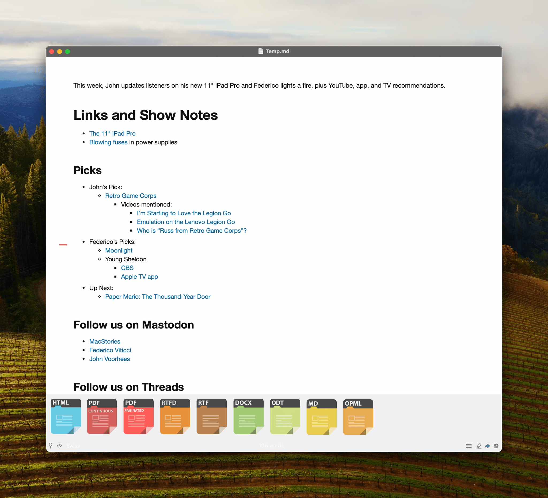This screenshot has width=548, height=498.
Task: Export the document as DOCX
Action: point(249,416)
